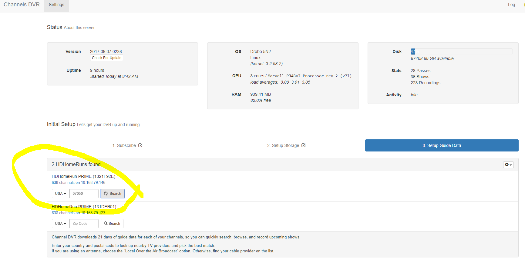525x276 pixels.
Task: Open the Channels DVR home link
Action: pyautogui.click(x=22, y=5)
